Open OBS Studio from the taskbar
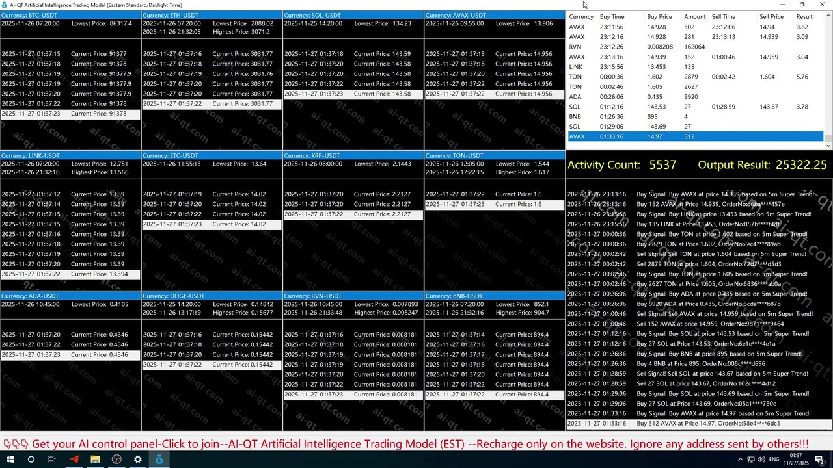The image size is (833, 468). pyautogui.click(x=116, y=460)
